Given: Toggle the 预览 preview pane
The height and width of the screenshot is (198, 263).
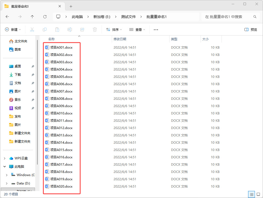Looking at the screenshot, I should (x=250, y=30).
